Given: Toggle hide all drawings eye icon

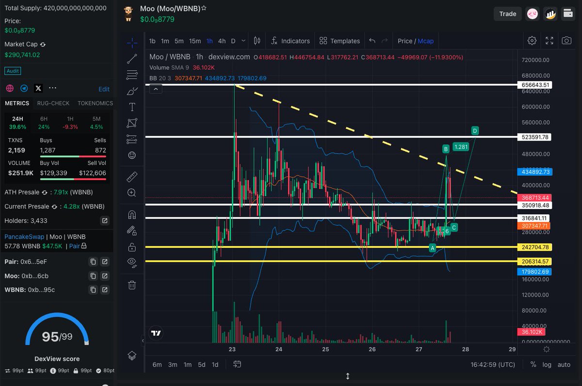Looking at the screenshot, I should 132,263.
